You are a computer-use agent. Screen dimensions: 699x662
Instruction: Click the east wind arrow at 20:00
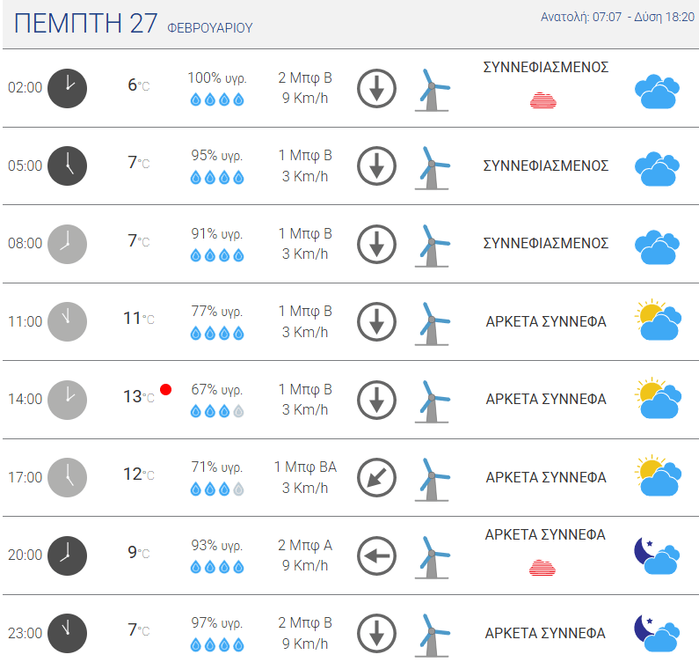tap(376, 555)
